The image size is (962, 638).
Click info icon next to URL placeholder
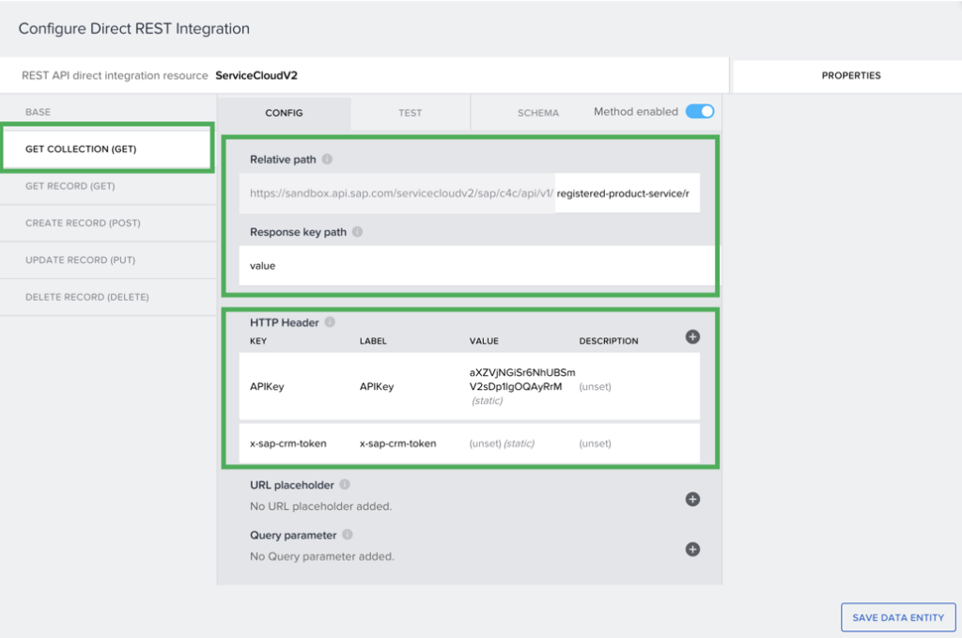[x=345, y=485]
